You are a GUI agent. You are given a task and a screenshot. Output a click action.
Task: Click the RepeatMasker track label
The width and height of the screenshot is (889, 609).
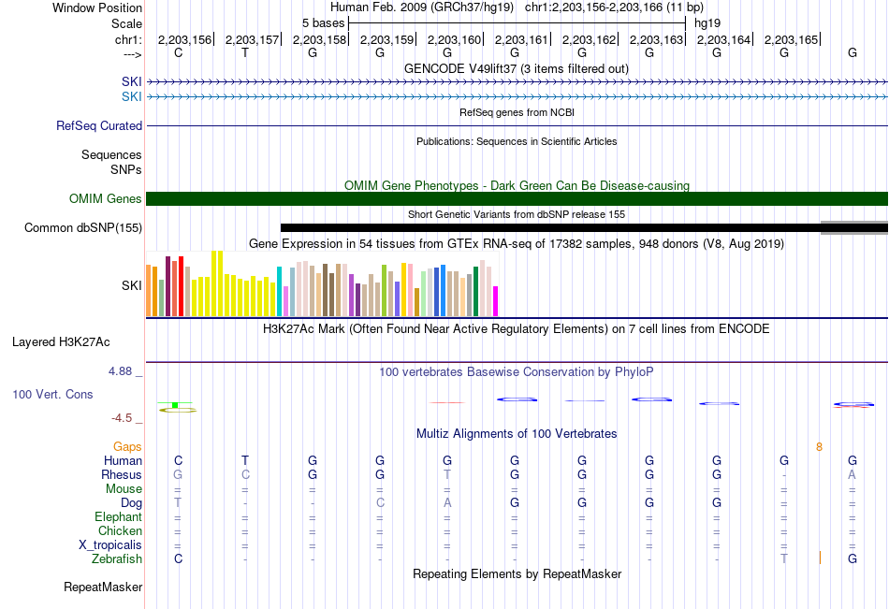tap(103, 587)
